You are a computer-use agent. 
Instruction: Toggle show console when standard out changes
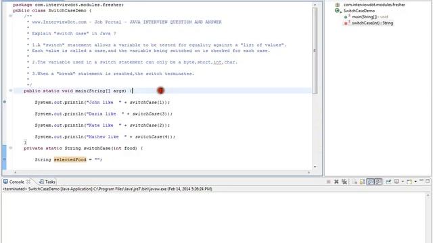[370, 182]
